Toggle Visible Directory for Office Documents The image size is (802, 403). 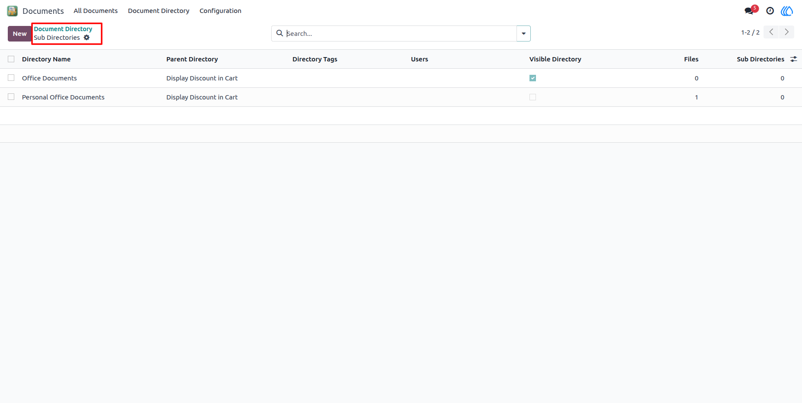[x=533, y=78]
